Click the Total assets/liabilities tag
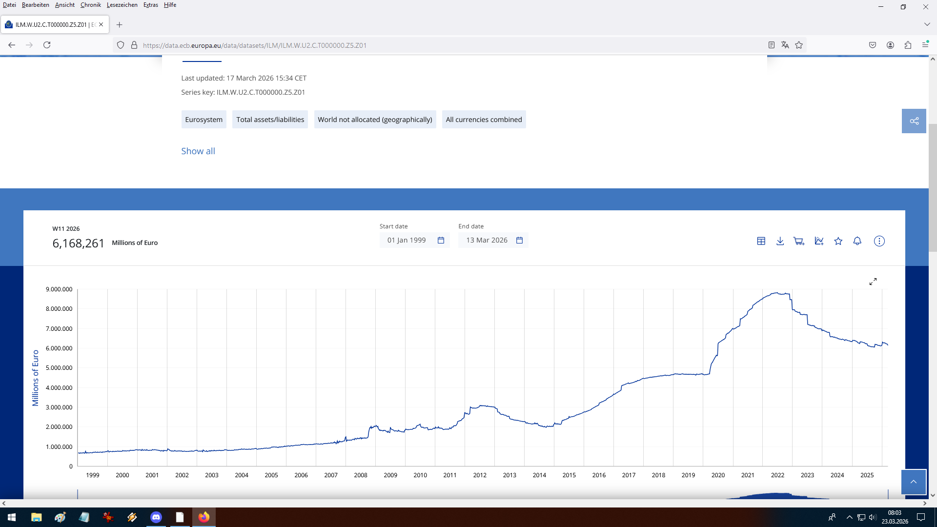The width and height of the screenshot is (937, 527). (x=270, y=120)
